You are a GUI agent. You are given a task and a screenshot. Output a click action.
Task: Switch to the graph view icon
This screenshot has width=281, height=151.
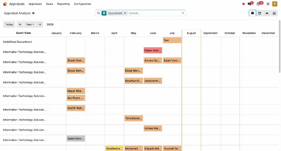[267, 13]
